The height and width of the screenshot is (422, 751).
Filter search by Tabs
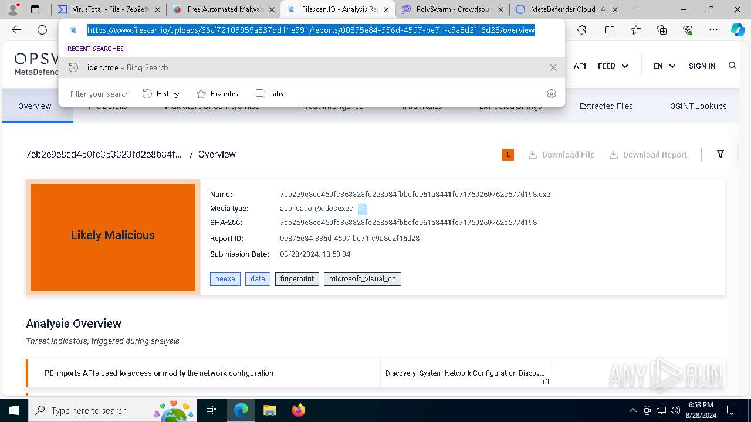tap(269, 94)
